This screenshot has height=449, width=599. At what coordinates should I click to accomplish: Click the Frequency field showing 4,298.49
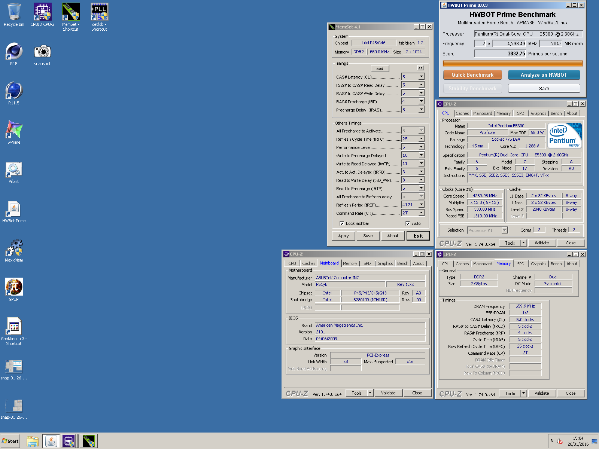pos(509,44)
